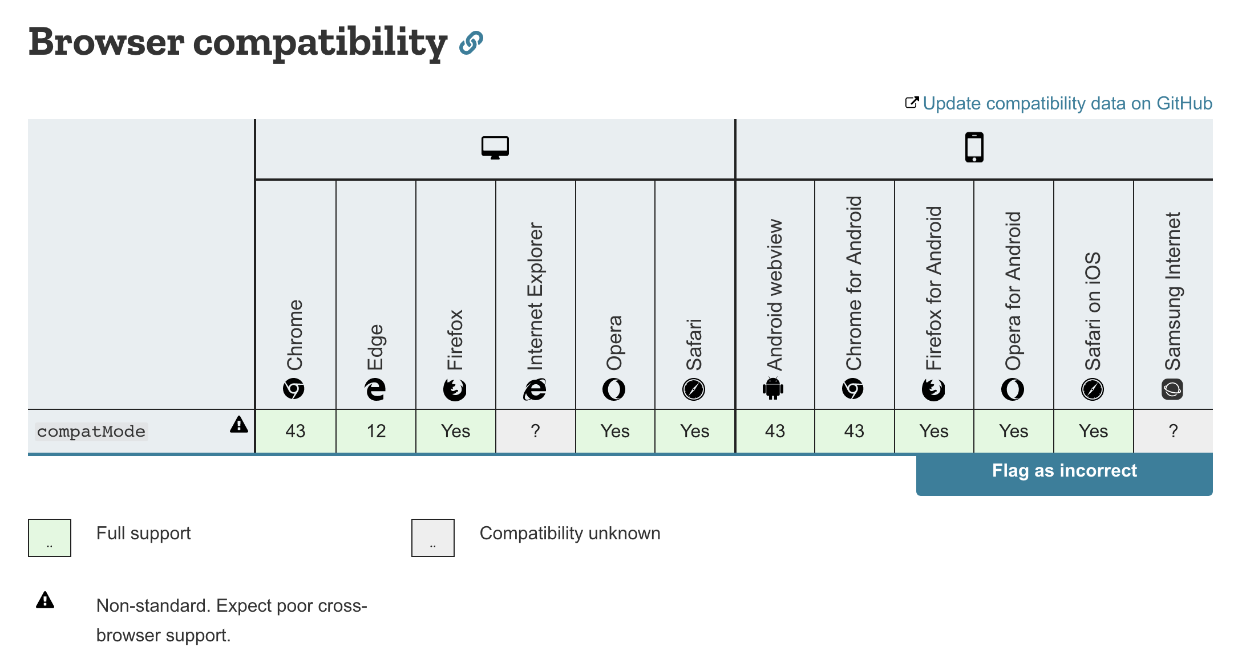Click the desktop Firefox browser icon

click(455, 389)
